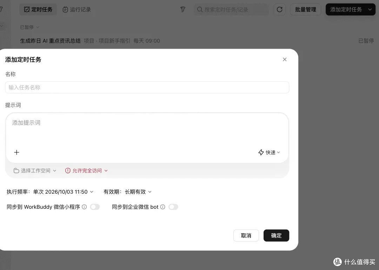The image size is (379, 270).
Task: Open 有效期 长期有效 dropdown
Action: [138, 192]
